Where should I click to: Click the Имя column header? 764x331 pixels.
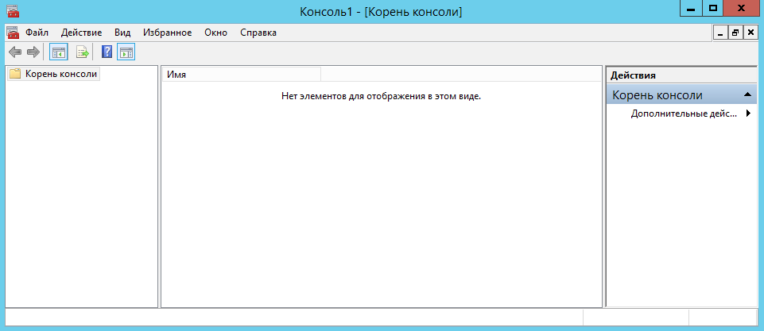point(240,75)
